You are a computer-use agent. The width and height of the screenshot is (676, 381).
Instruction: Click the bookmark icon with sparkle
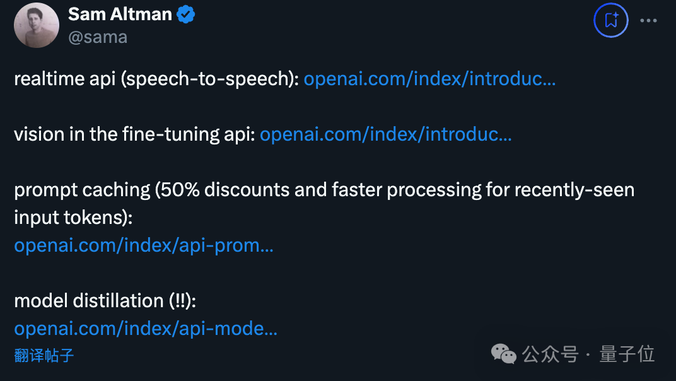click(611, 20)
